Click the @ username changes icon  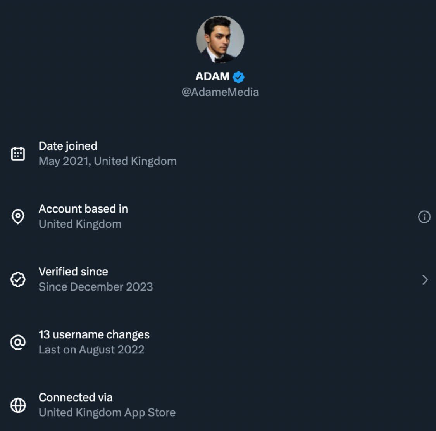coord(18,342)
